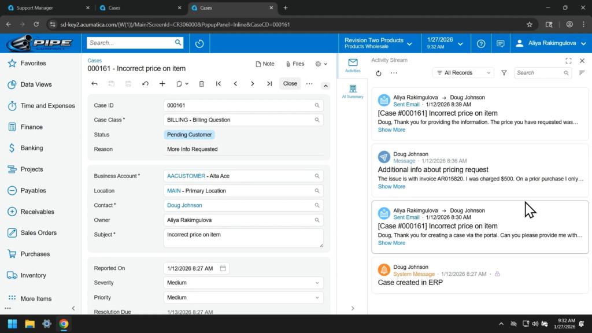Show More on Doug Johnson's pricing message

391,187
